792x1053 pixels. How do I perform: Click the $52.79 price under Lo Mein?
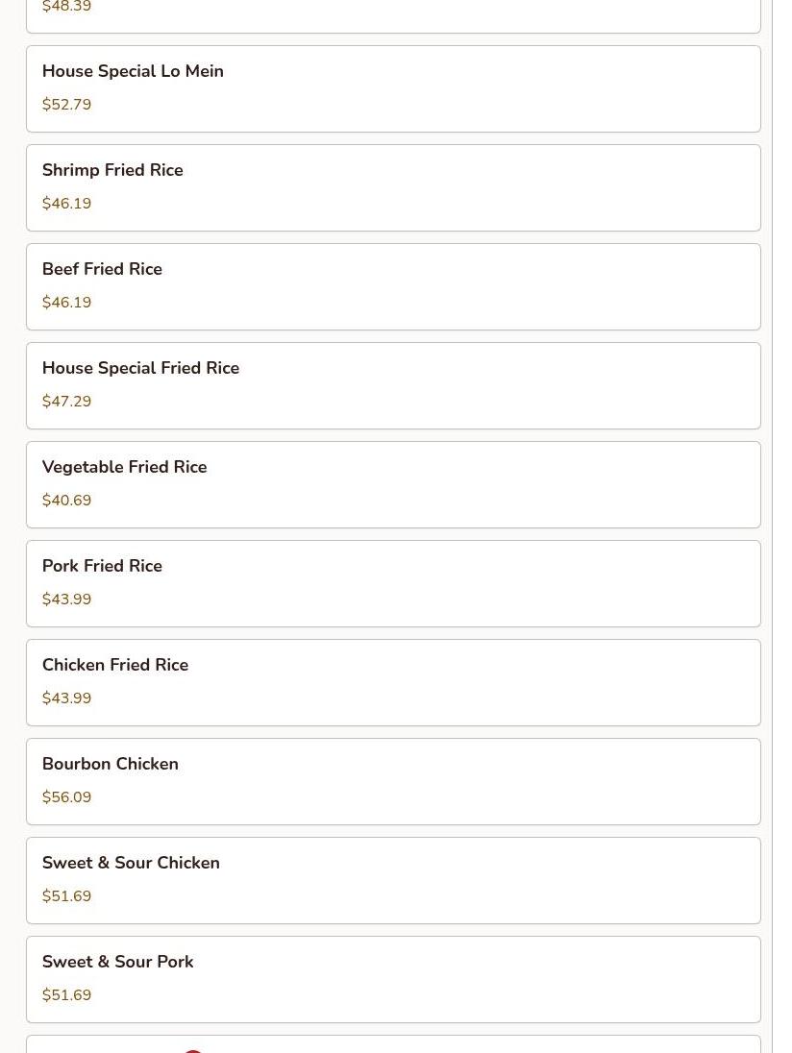click(x=66, y=105)
